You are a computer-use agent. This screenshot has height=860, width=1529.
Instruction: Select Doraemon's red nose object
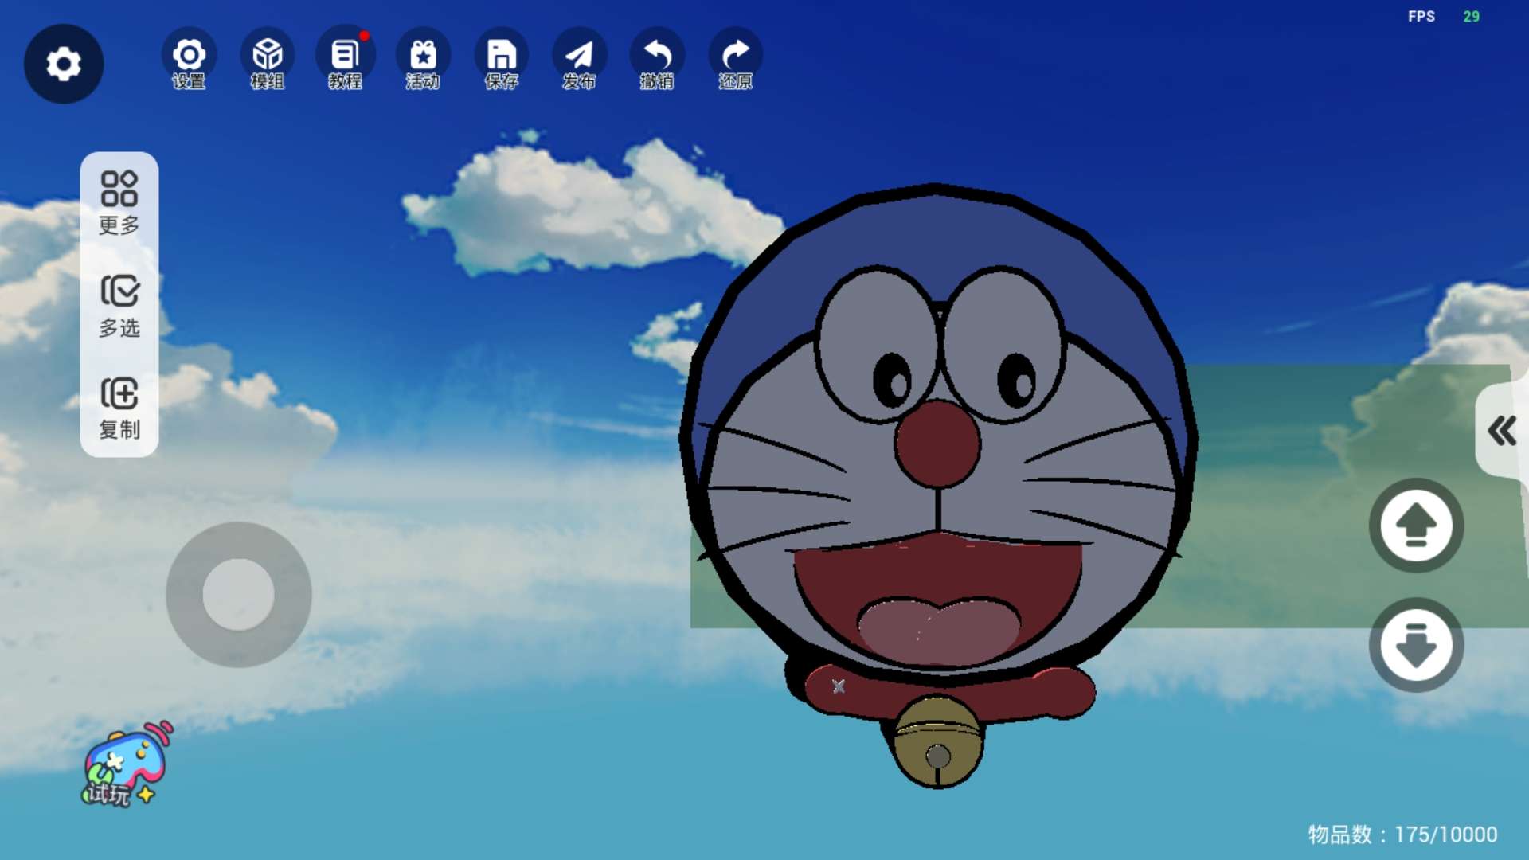coord(937,444)
